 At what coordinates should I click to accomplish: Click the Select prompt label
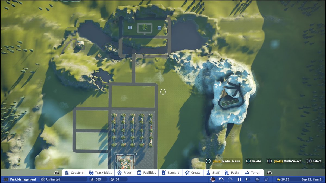click(317, 161)
